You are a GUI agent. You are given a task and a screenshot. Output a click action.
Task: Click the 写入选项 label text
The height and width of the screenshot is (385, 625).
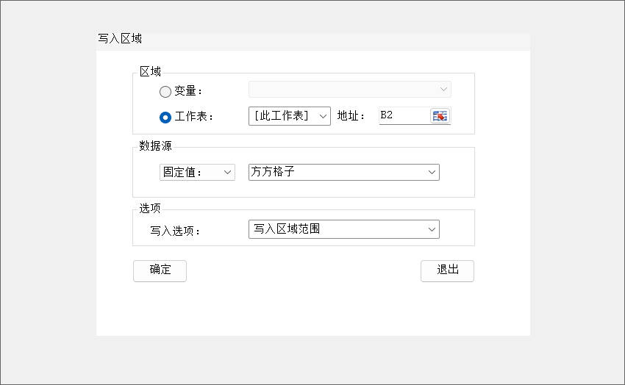pos(175,231)
